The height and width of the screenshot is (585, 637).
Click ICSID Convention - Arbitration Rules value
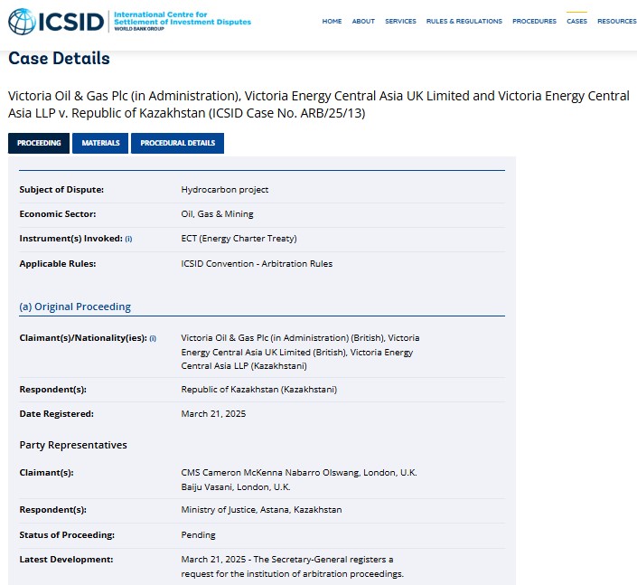click(257, 264)
